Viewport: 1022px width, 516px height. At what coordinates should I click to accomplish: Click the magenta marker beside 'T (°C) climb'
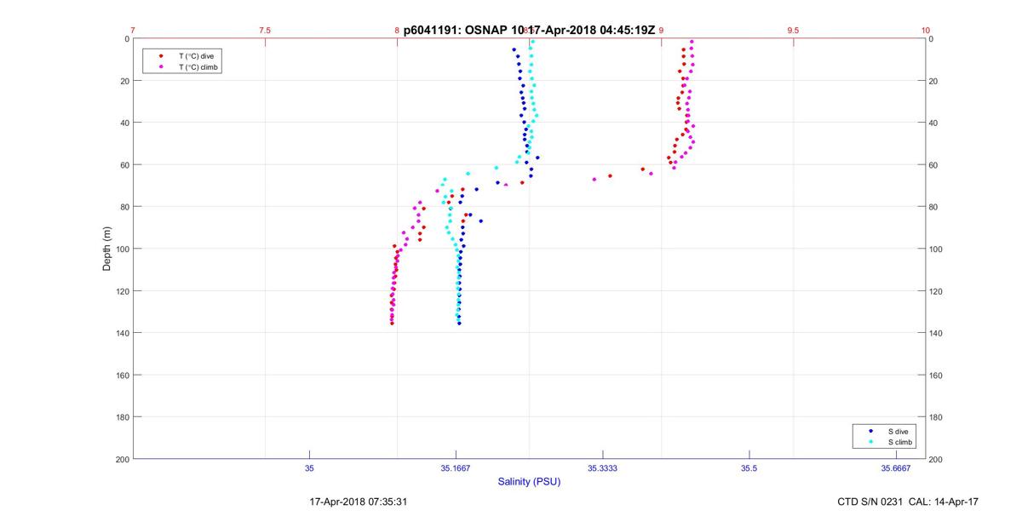coord(162,66)
